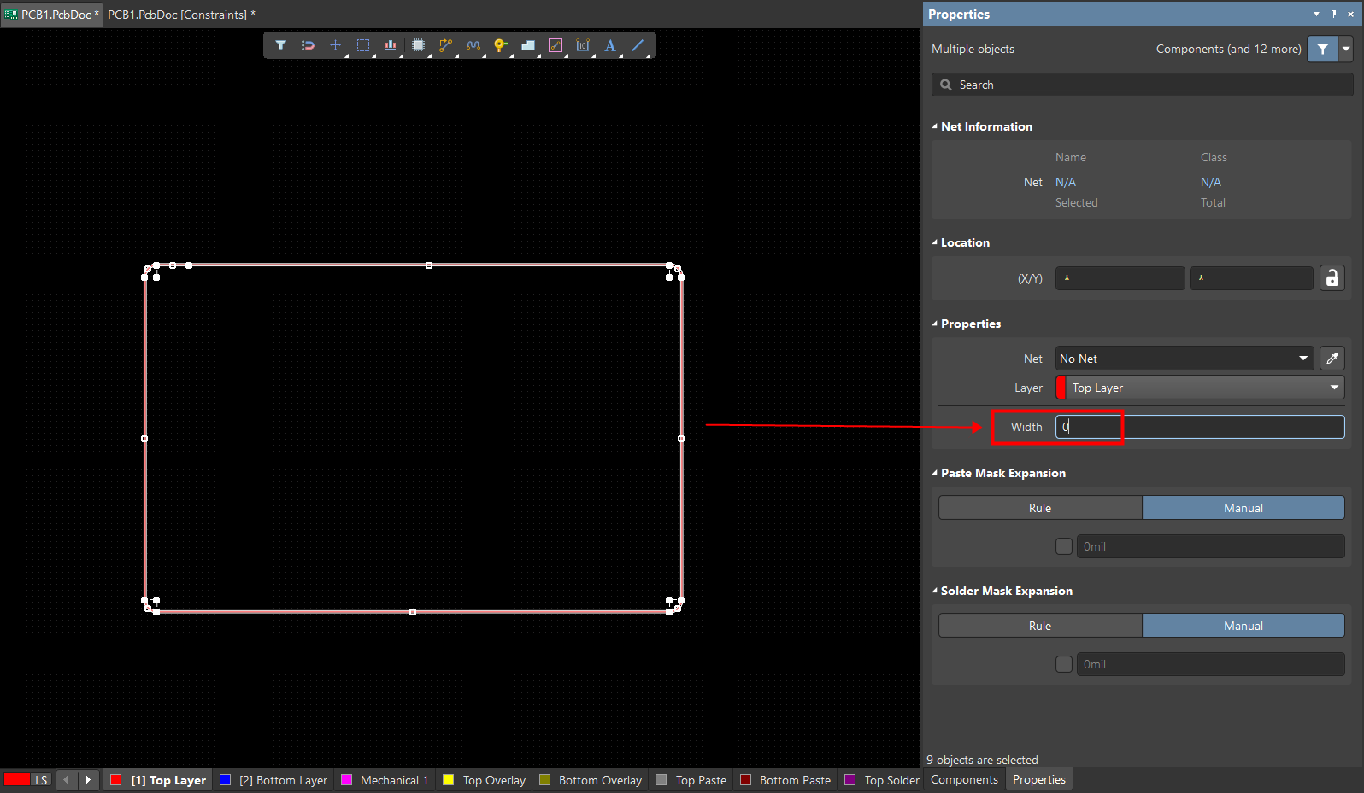This screenshot has height=793, width=1364.
Task: Enable the Paste Mask Expansion checkbox
Action: click(x=1064, y=546)
